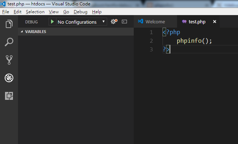Screen dimensions: 238x144
Task: Click the <?php opening tag on line 1
Action: click(x=171, y=32)
